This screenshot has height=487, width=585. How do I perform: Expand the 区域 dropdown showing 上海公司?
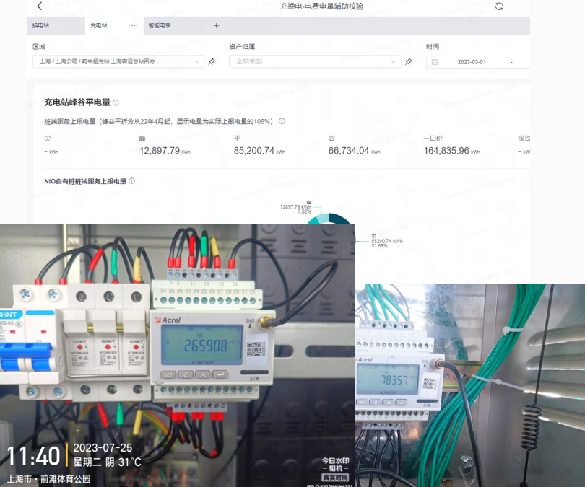click(118, 61)
